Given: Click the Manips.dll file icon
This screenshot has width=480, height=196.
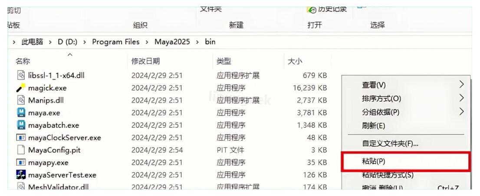Looking at the screenshot, I should pyautogui.click(x=20, y=101).
